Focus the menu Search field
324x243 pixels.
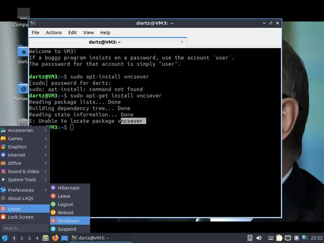(x=24, y=228)
